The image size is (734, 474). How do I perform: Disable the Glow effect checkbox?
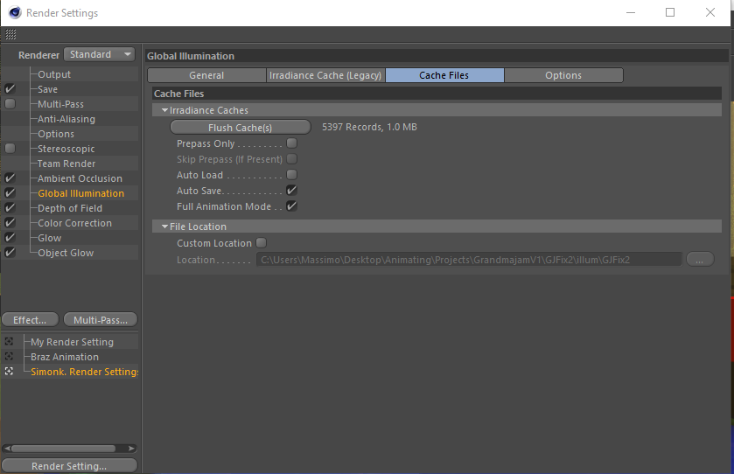pos(10,238)
